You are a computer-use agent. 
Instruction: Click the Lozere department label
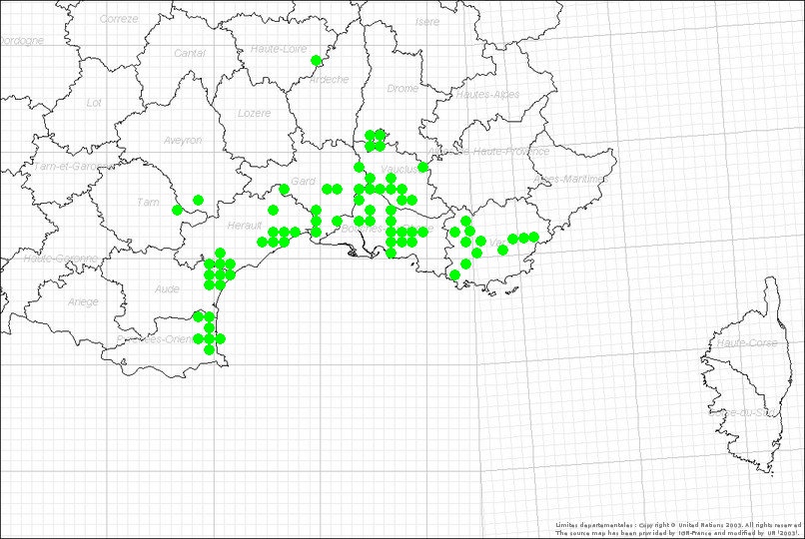[x=254, y=113]
